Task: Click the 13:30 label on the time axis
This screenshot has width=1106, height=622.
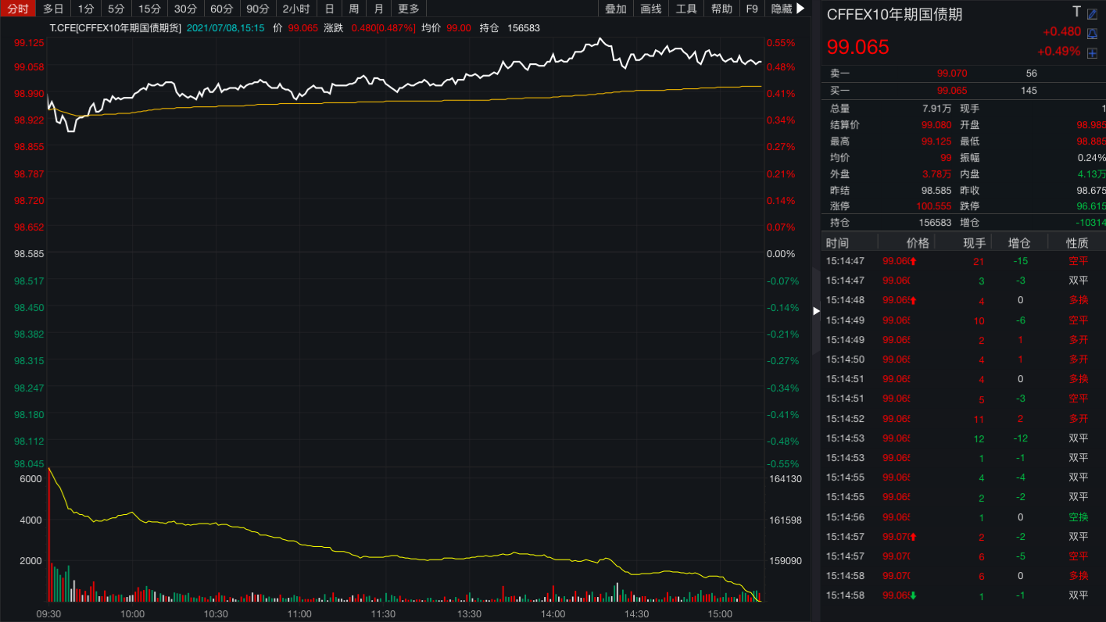Action: point(468,614)
